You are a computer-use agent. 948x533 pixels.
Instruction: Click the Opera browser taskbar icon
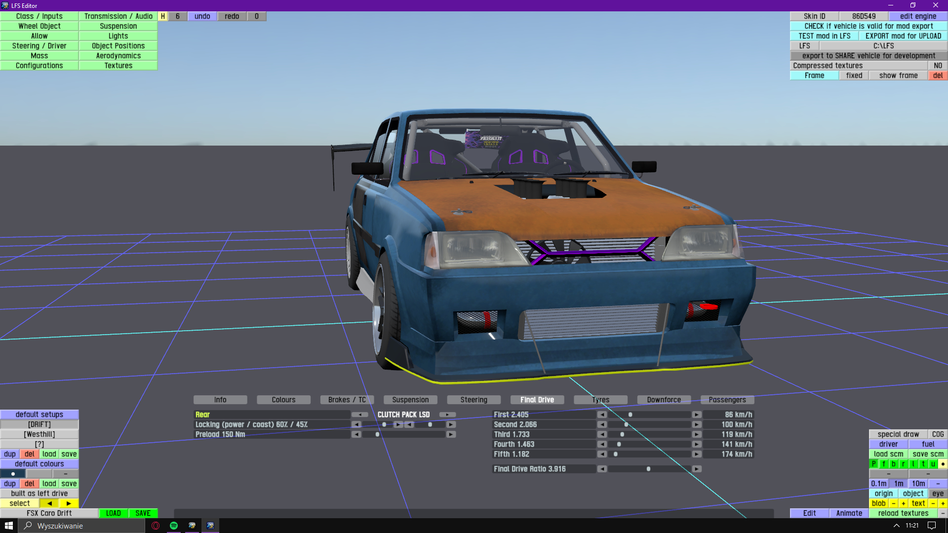pos(156,526)
